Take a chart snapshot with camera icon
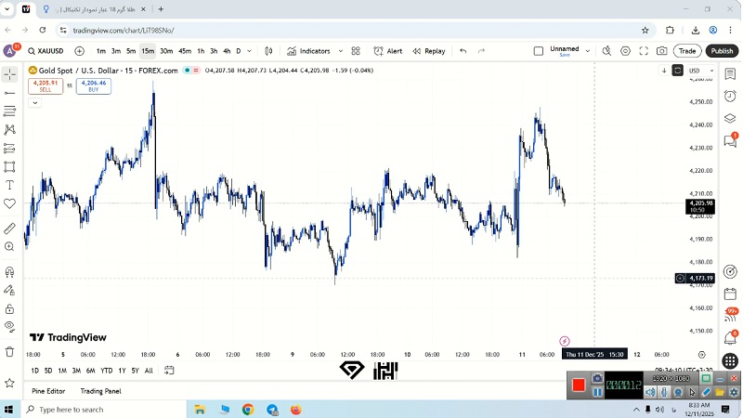Screen dimensions: 743x418 pyautogui.click(x=661, y=51)
